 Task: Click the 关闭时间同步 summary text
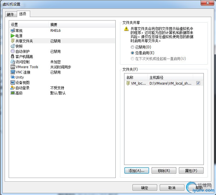(x=61, y=67)
